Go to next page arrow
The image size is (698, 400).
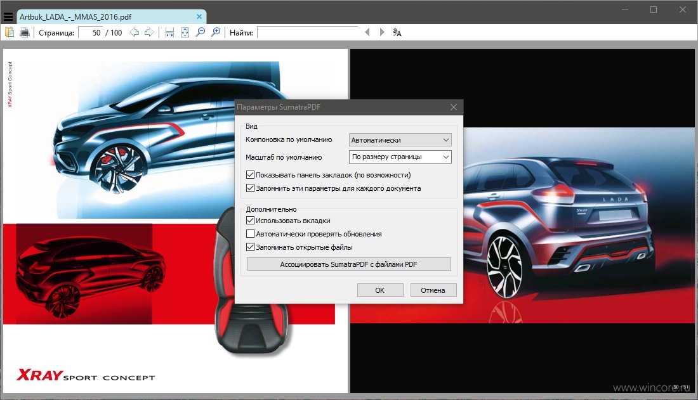(150, 32)
